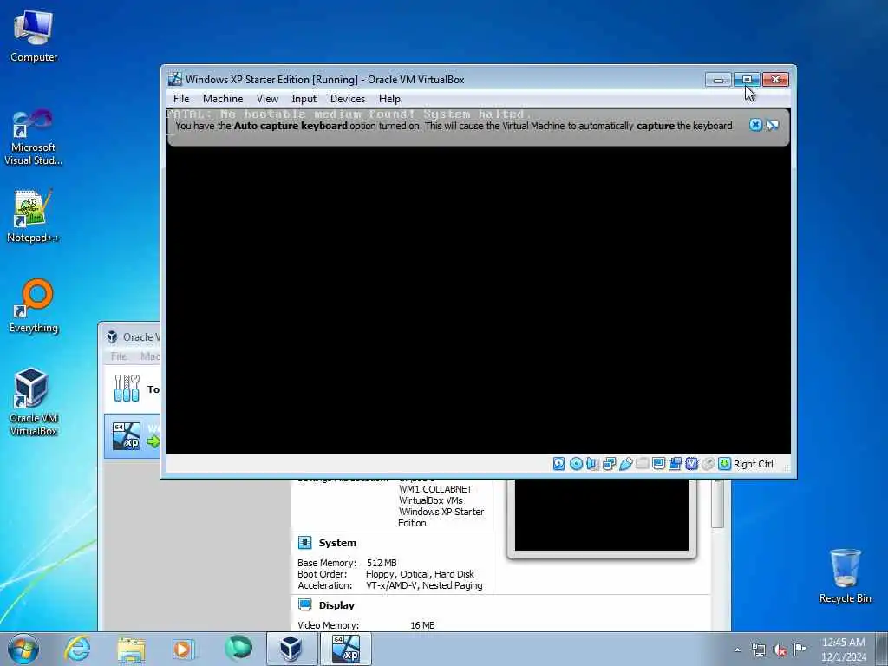
Task: Click the Base Memory 512 MB value
Action: click(x=382, y=563)
